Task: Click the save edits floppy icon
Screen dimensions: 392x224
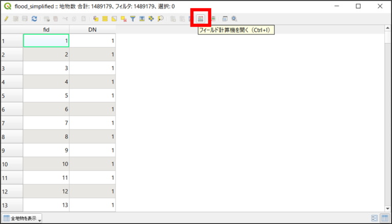Action: (x=24, y=19)
